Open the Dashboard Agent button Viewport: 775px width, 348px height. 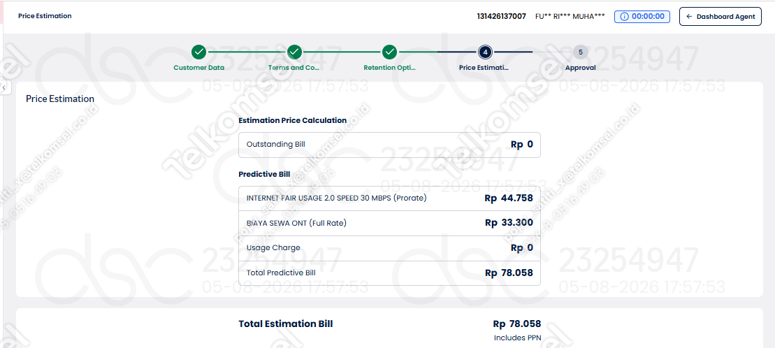(720, 16)
